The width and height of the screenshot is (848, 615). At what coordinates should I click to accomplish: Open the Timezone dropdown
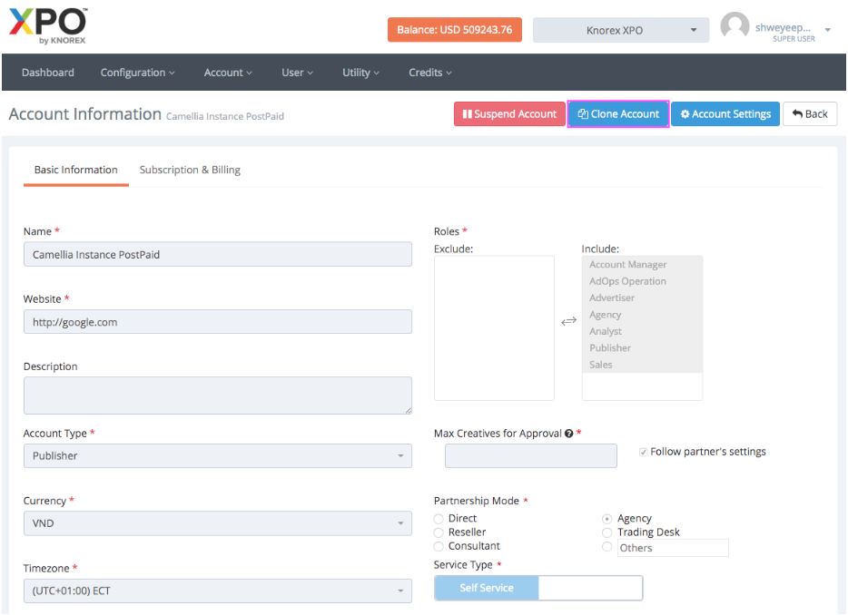point(217,591)
